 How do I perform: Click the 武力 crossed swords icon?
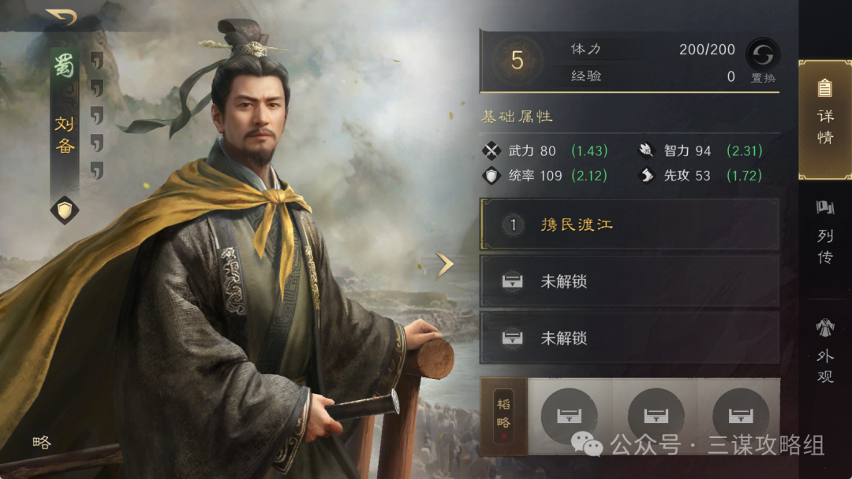click(491, 150)
